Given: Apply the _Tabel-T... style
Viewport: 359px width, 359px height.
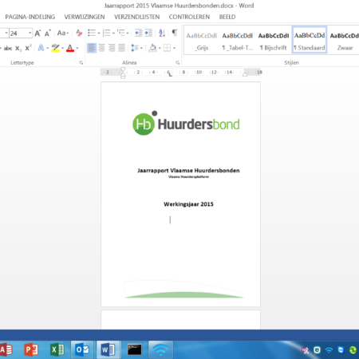Looking at the screenshot, I should [x=238, y=41].
